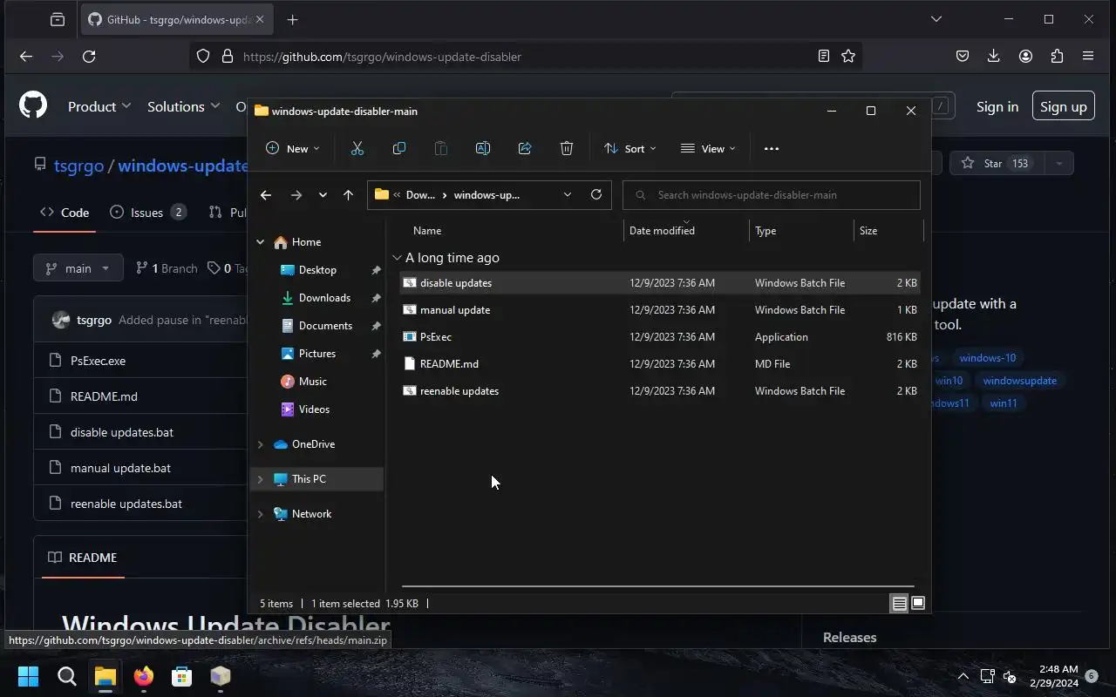This screenshot has height=697, width=1116.
Task: Click Sign in on GitHub
Action: (997, 106)
